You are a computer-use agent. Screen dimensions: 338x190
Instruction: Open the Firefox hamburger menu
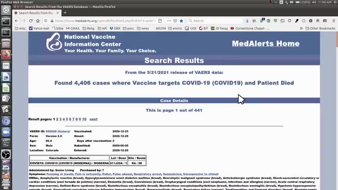(334, 21)
